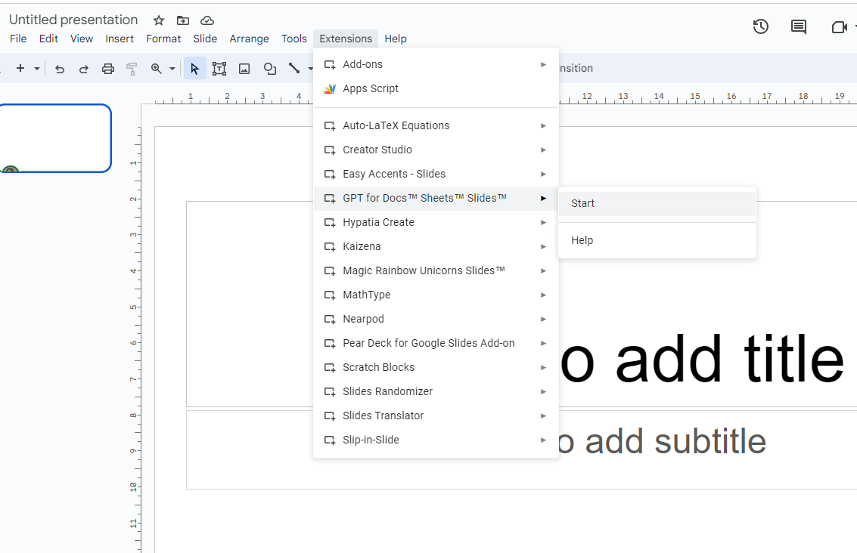Expand Hypatia Create submenu

click(x=436, y=222)
